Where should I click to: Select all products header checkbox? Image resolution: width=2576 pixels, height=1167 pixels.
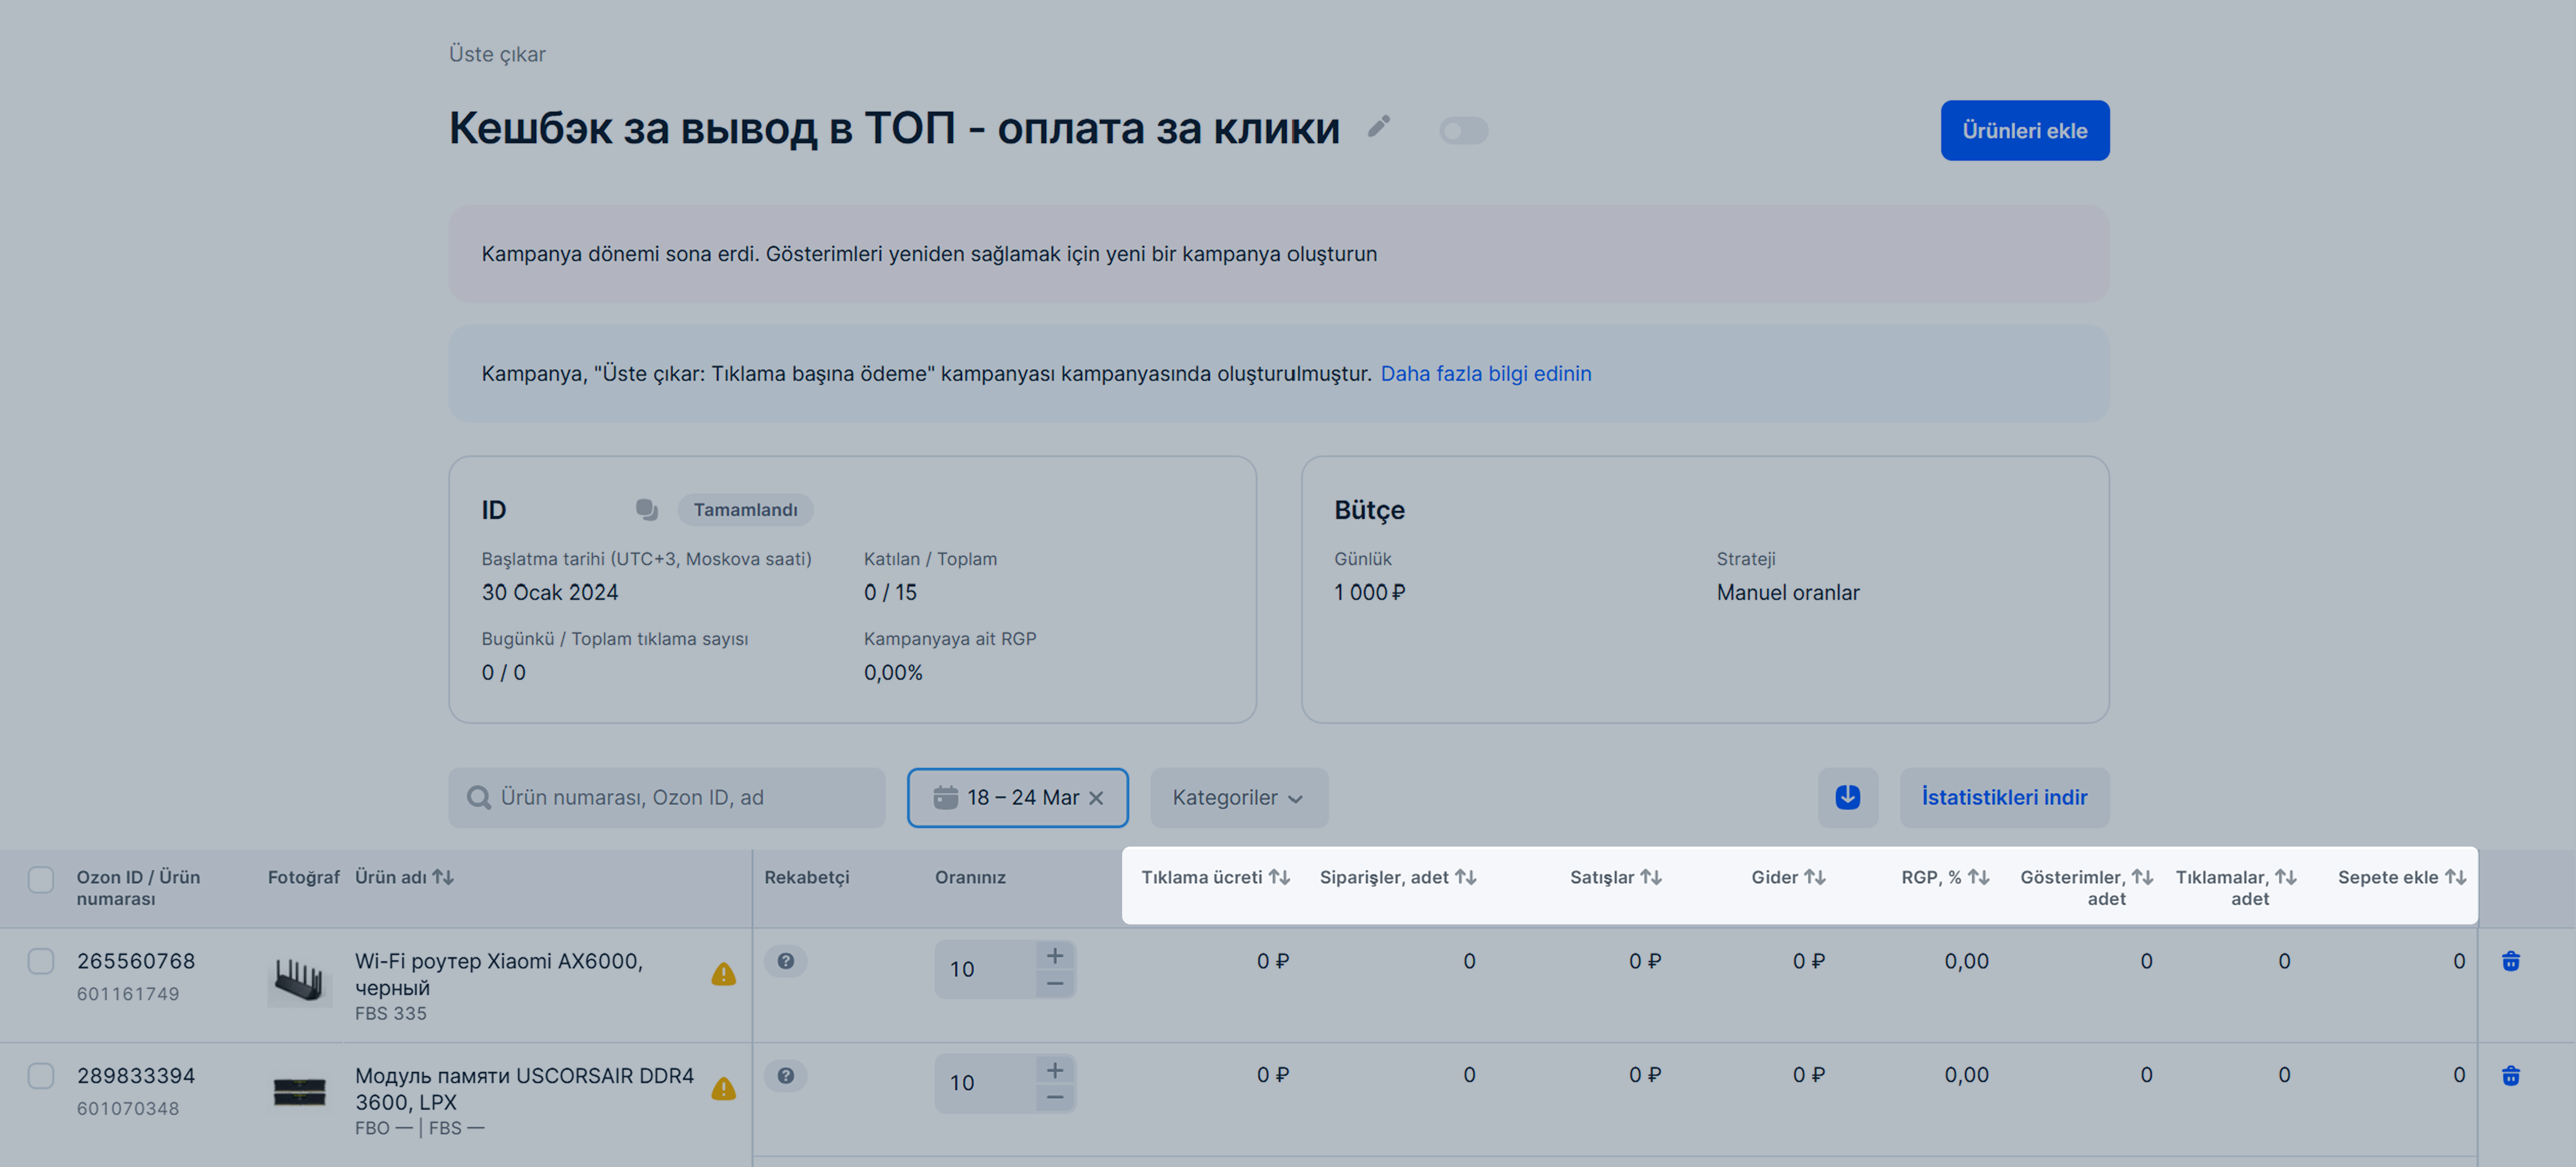41,879
